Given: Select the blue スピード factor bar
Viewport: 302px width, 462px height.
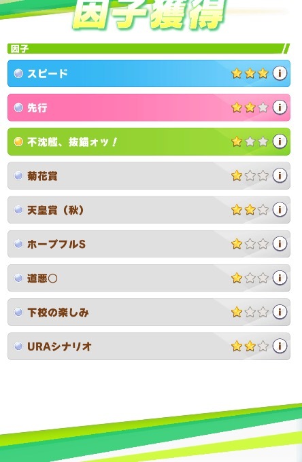Looking at the screenshot, I should point(149,73).
